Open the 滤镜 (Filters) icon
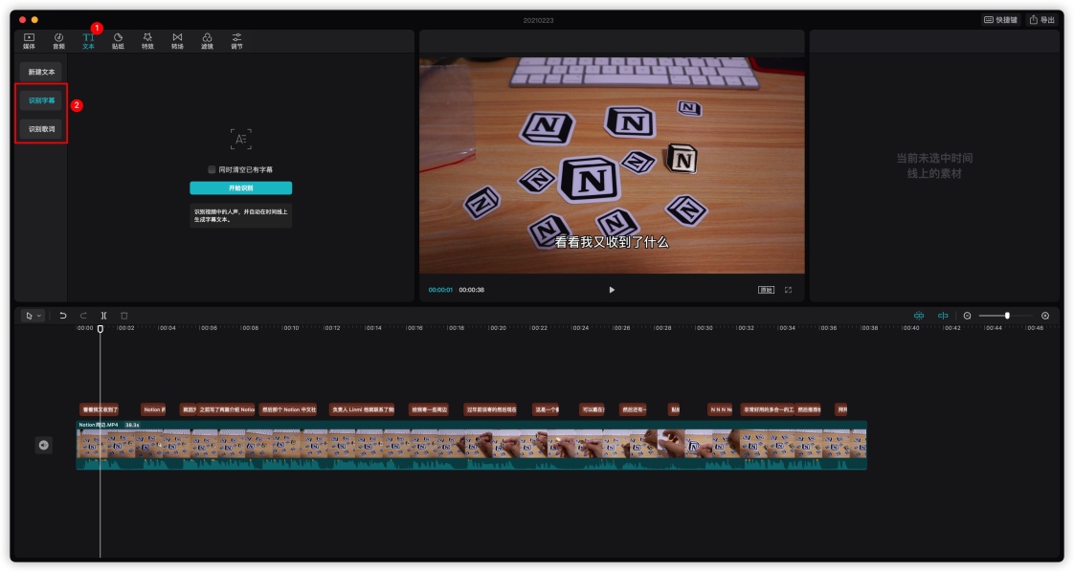This screenshot has height=572, width=1074. click(207, 41)
